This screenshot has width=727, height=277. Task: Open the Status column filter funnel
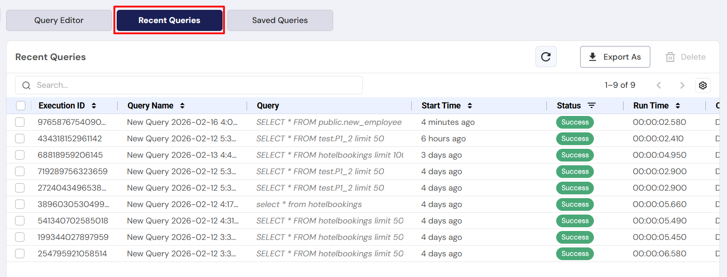(592, 106)
